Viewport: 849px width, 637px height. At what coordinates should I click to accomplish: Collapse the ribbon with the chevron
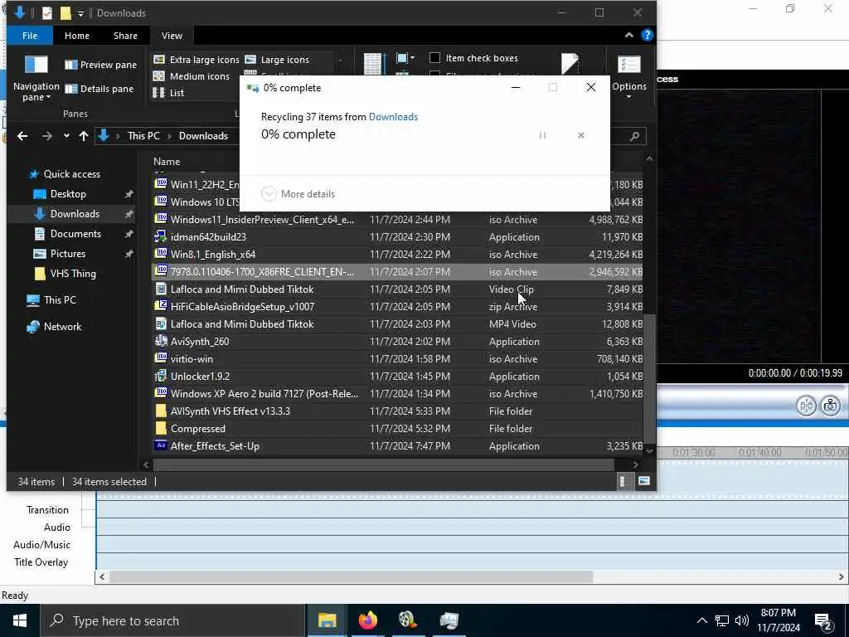point(628,35)
